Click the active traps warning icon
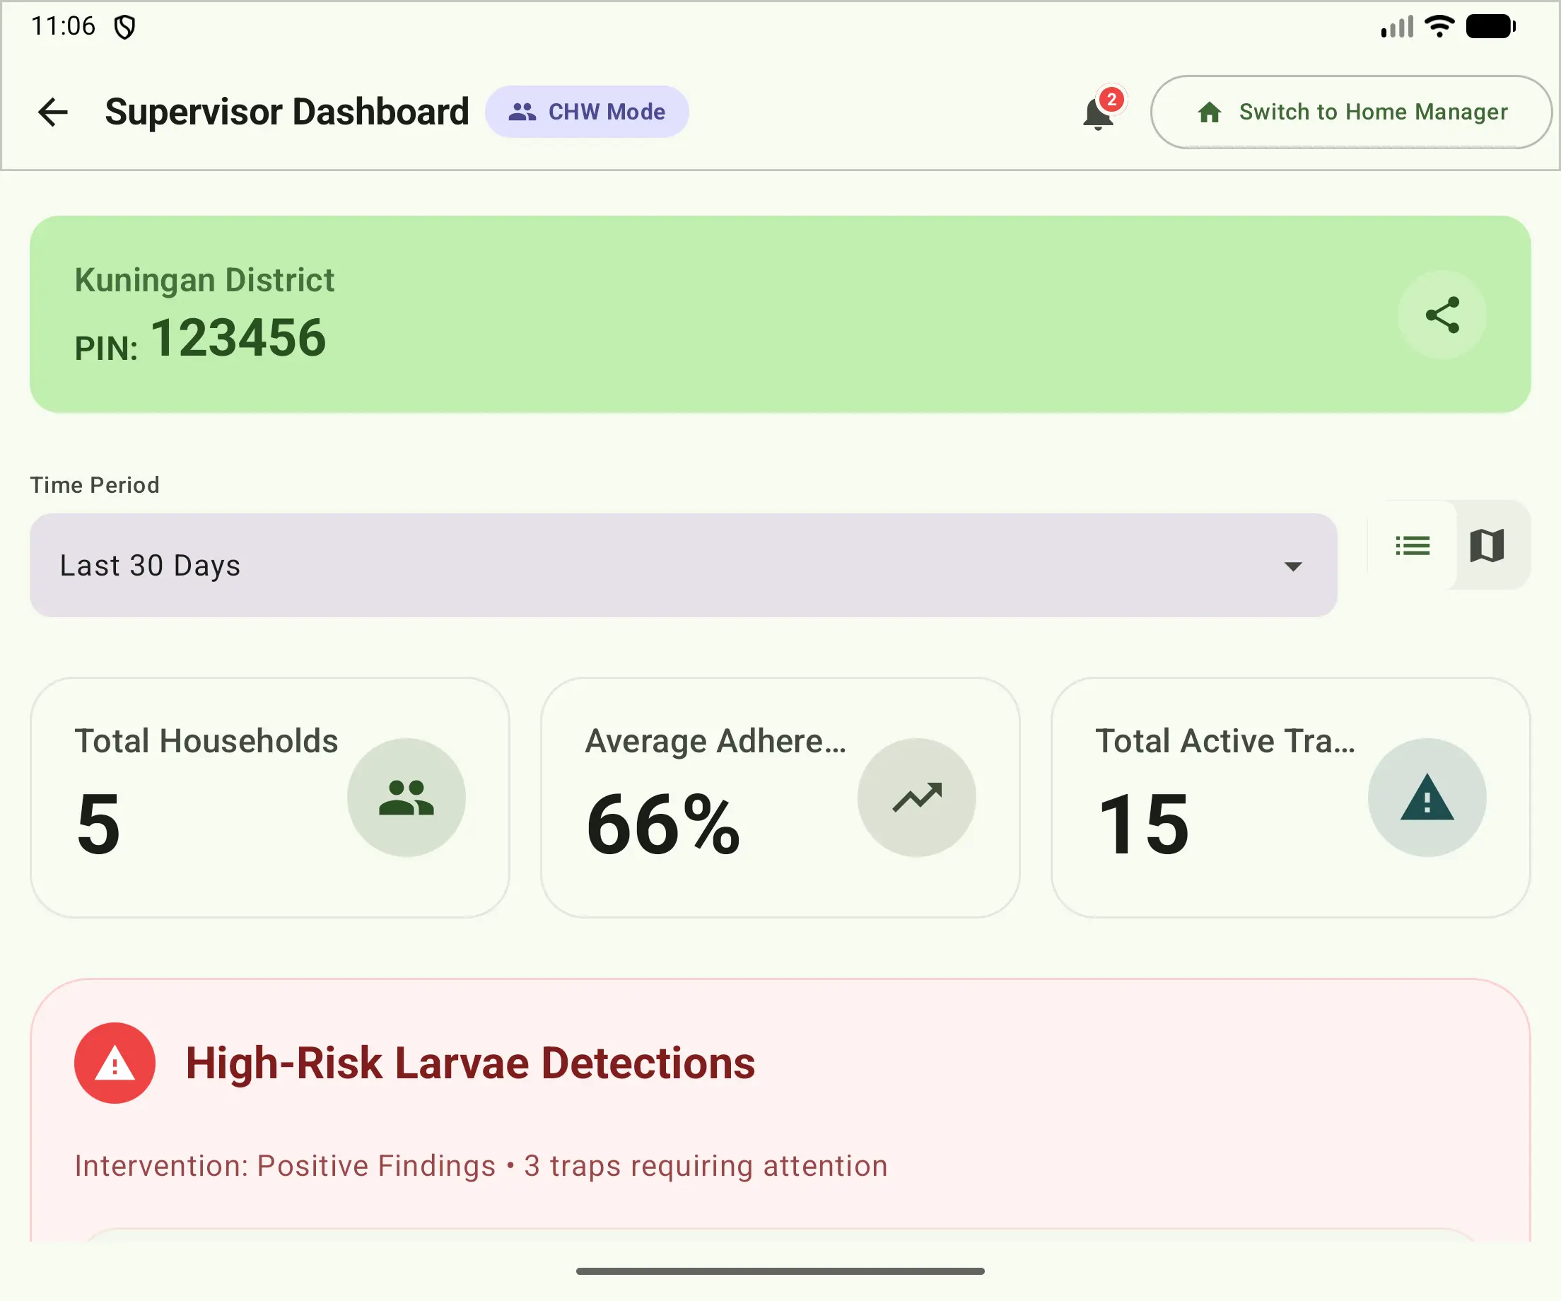This screenshot has width=1561, height=1301. pyautogui.click(x=1427, y=798)
